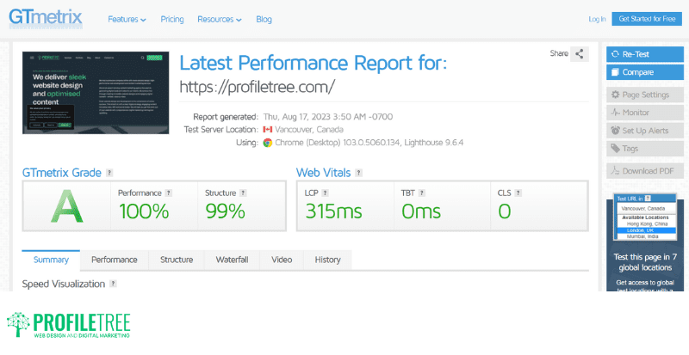Switch to the Structure tab

point(177,260)
